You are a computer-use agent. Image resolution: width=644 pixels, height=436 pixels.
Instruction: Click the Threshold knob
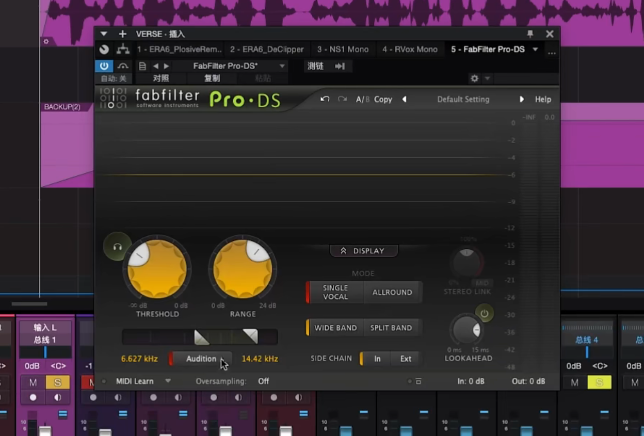157,269
